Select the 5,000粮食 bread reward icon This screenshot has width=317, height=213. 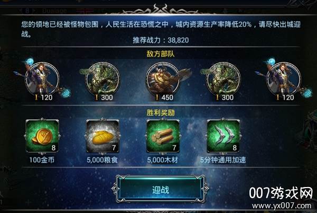(x=102, y=136)
